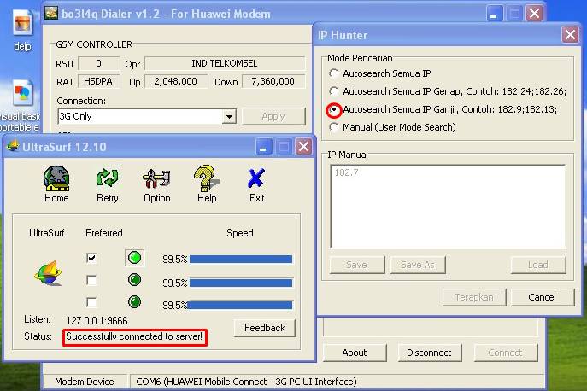Enable second preferred server checkbox

pyautogui.click(x=91, y=280)
